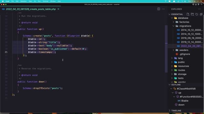Open the File menu
This screenshot has height=114, width=204.
tap(12, 1)
